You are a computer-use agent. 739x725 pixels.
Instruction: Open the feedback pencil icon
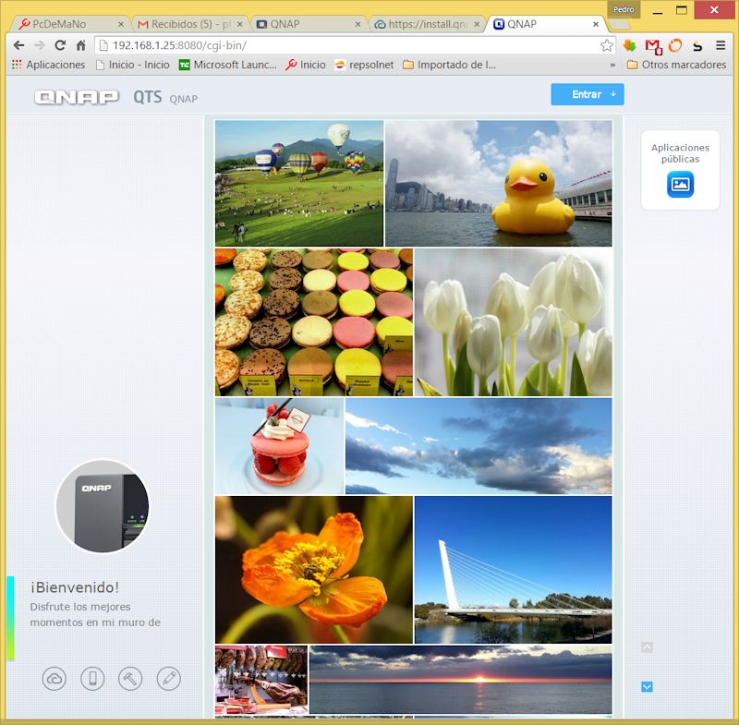click(x=168, y=679)
